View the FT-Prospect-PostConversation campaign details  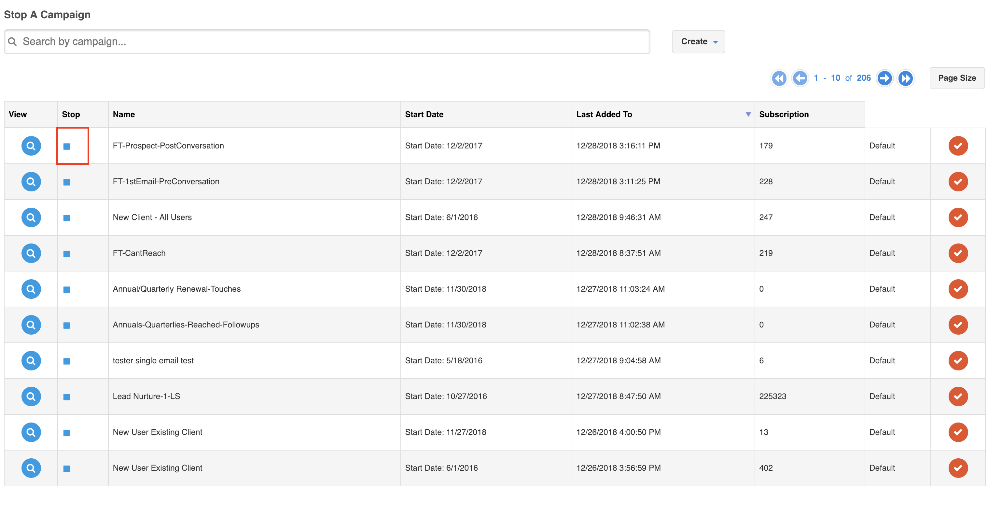click(x=31, y=146)
